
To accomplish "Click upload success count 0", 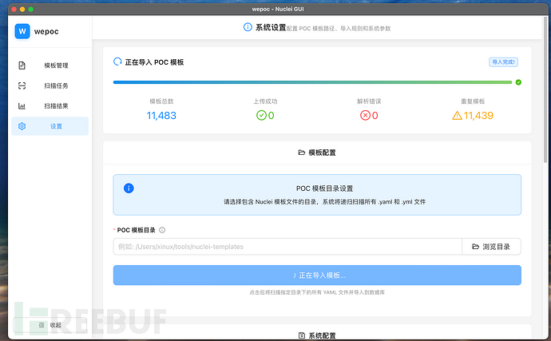I will click(271, 115).
